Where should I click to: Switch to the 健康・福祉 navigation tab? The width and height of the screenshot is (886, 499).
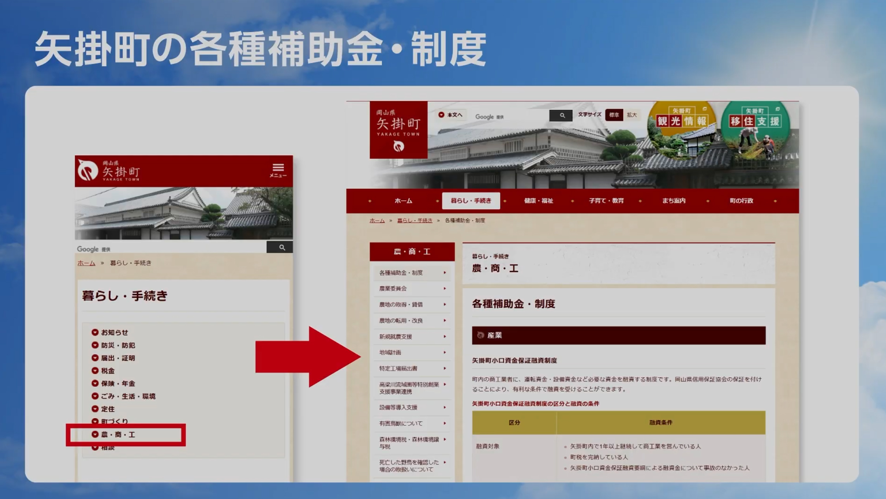[540, 201]
